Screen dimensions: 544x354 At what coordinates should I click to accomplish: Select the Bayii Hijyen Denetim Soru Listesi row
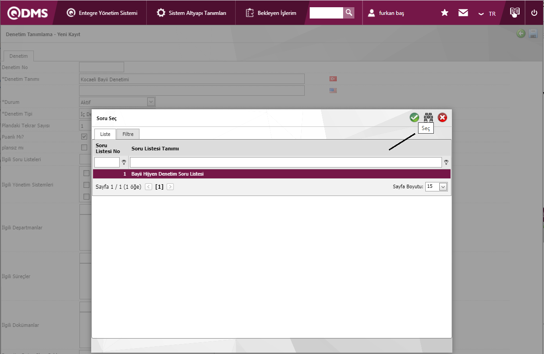(x=272, y=174)
